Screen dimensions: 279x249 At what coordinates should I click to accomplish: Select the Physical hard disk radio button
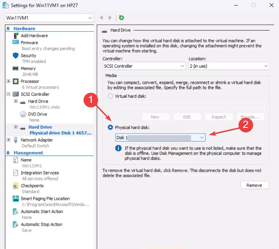click(110, 127)
